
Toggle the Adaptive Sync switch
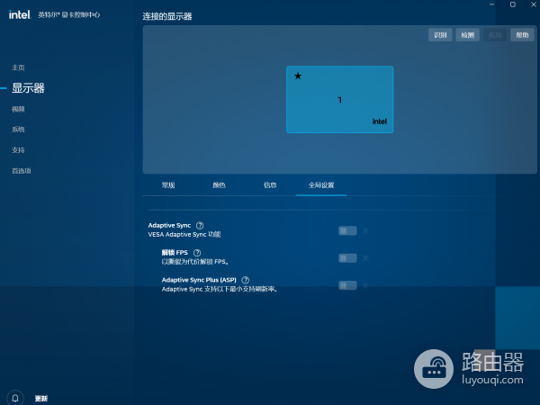tap(347, 230)
